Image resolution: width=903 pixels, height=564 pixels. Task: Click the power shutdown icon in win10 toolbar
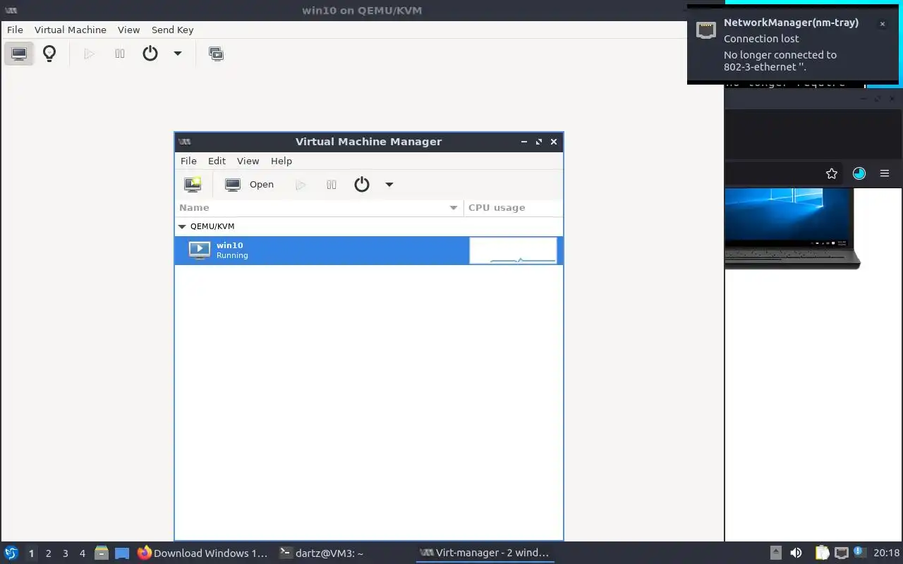(150, 54)
